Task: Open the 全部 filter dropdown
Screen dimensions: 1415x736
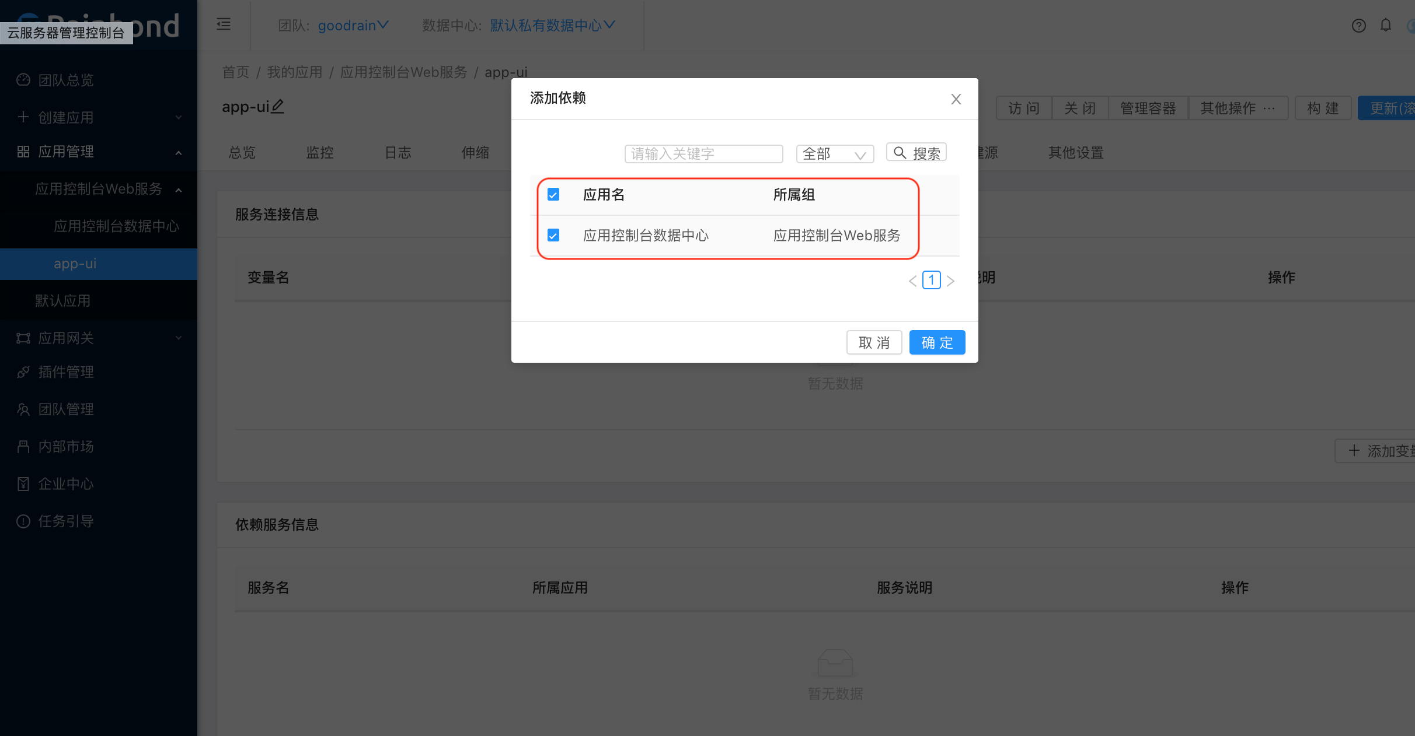Action: coord(835,154)
